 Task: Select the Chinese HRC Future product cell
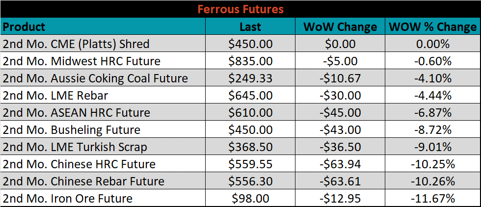coord(103,163)
